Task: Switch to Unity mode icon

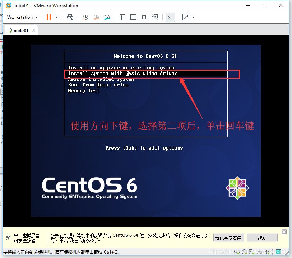Action: tap(155, 17)
